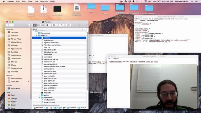Open the File menu
201x113 pixels.
click(x=18, y=1)
